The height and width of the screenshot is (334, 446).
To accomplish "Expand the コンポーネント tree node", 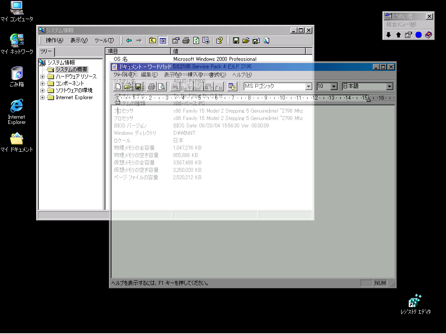I will pos(42,83).
